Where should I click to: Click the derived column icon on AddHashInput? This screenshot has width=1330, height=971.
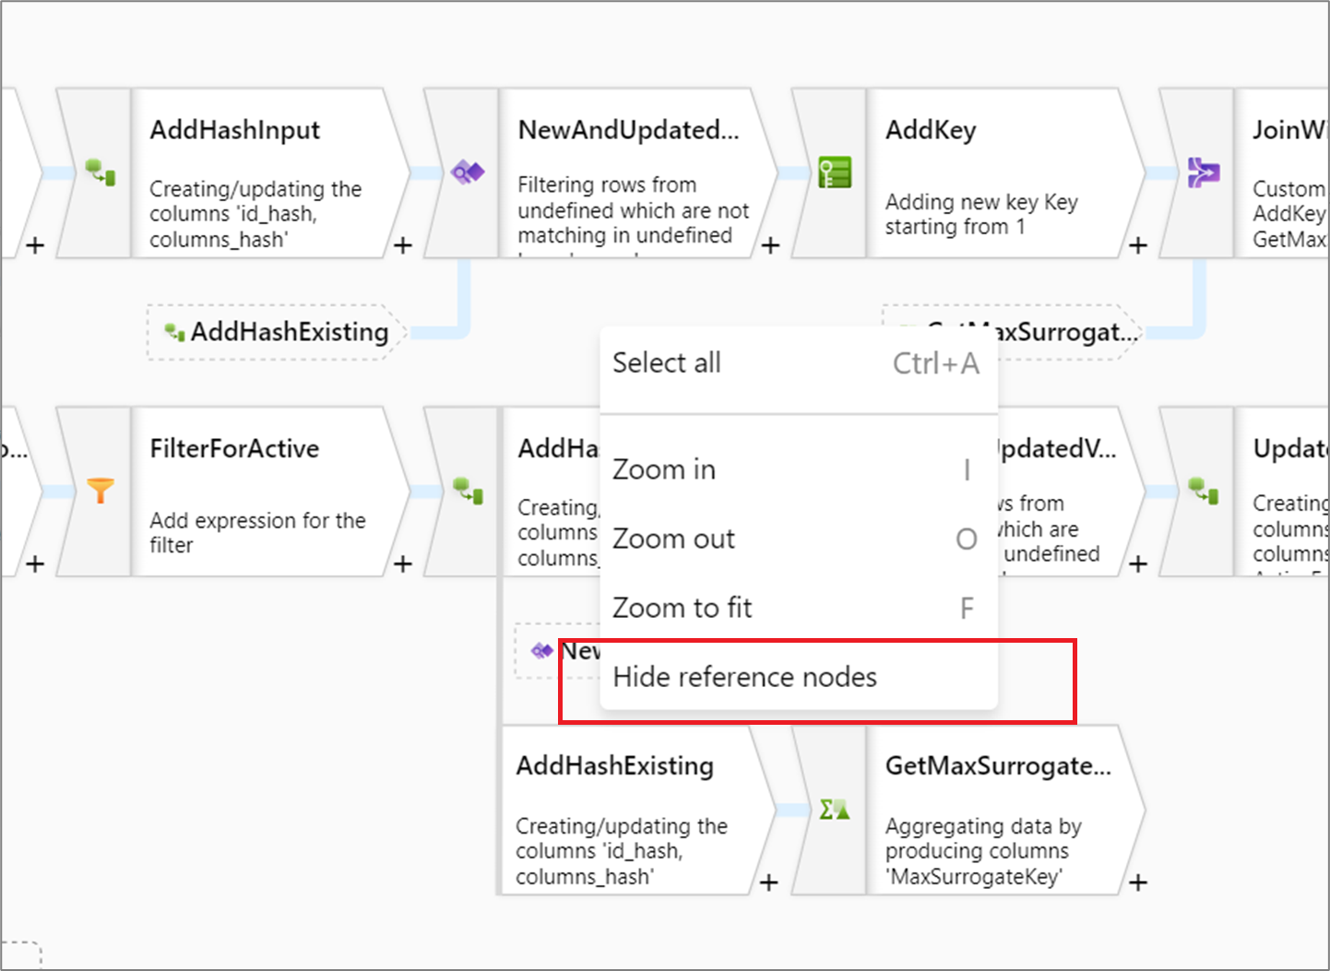(100, 172)
